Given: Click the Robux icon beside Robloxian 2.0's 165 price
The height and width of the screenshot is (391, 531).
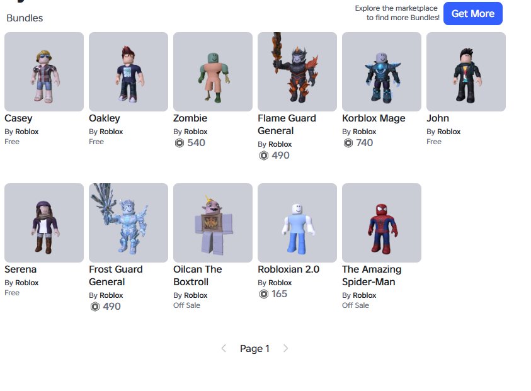Looking at the screenshot, I should [264, 294].
